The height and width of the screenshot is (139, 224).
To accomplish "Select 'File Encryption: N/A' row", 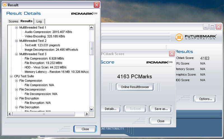I will point(38,103).
